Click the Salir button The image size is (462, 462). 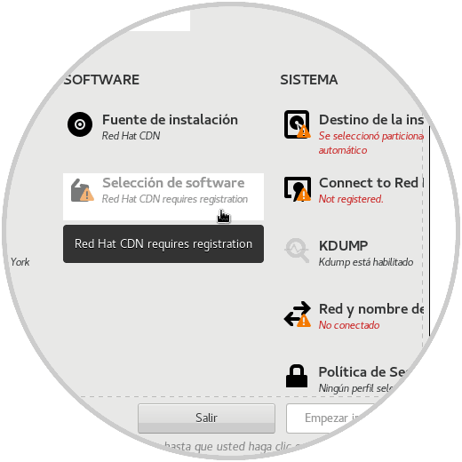(206, 418)
